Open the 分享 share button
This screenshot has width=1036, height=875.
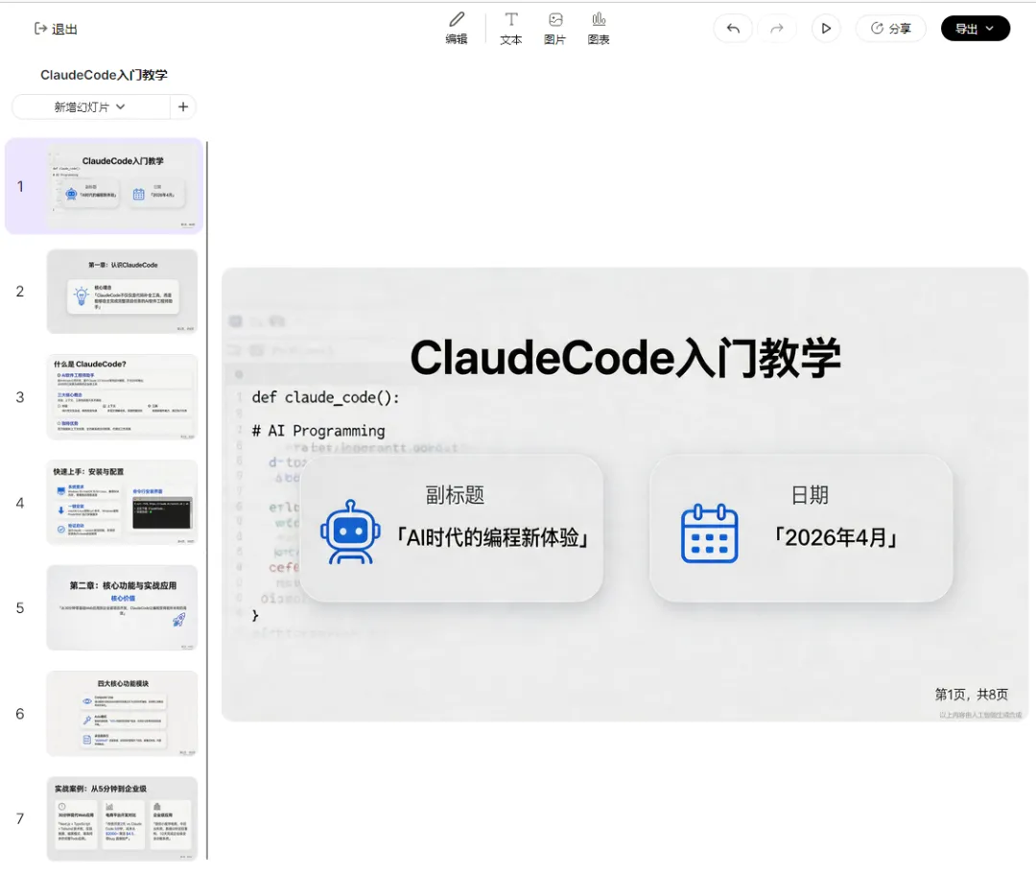coord(890,29)
